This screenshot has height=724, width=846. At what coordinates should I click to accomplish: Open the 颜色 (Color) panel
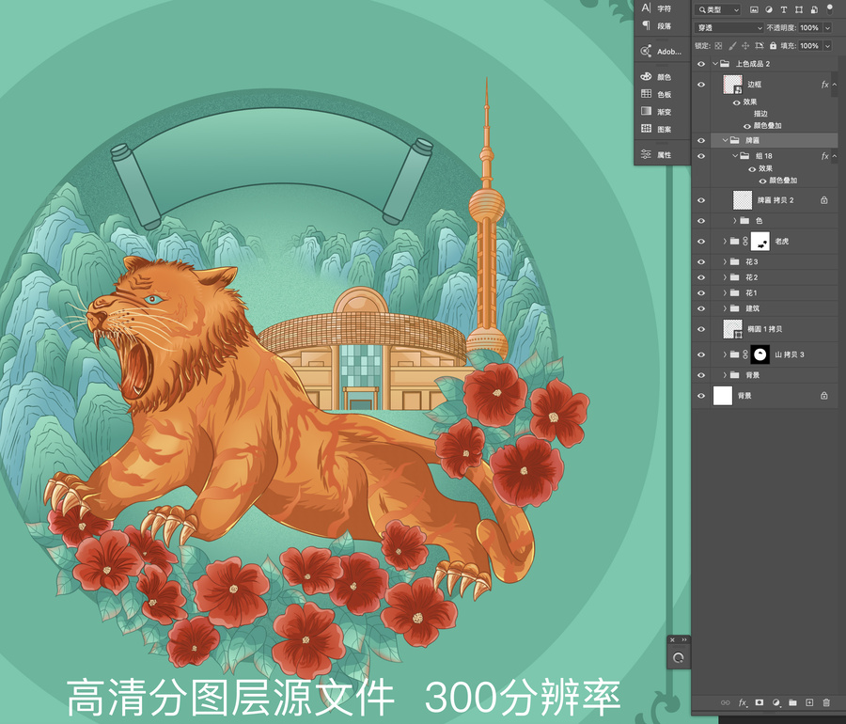[657, 77]
